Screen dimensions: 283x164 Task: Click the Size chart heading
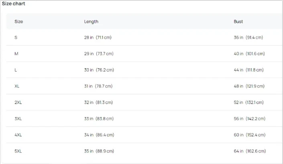(x=14, y=4)
